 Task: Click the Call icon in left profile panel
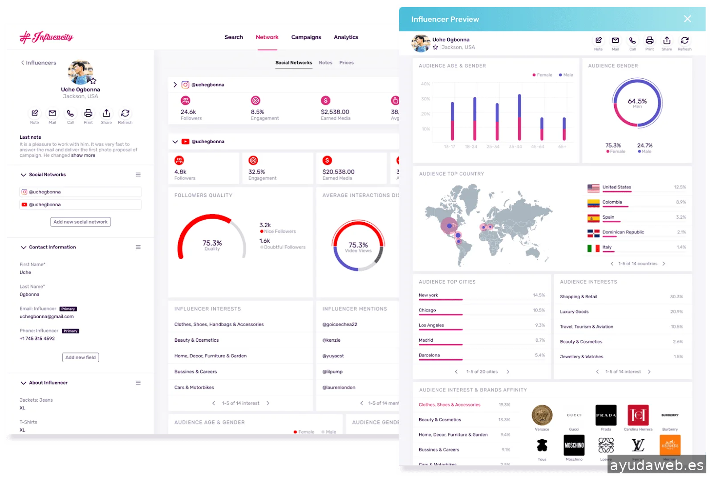click(x=70, y=113)
